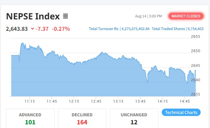Open the list menu icon beside NEPSE Index

[66, 16]
